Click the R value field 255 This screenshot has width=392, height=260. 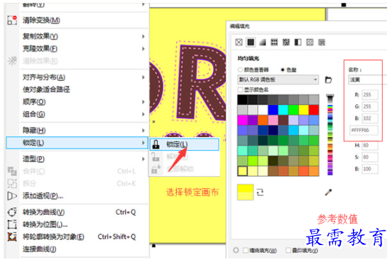pos(370,94)
